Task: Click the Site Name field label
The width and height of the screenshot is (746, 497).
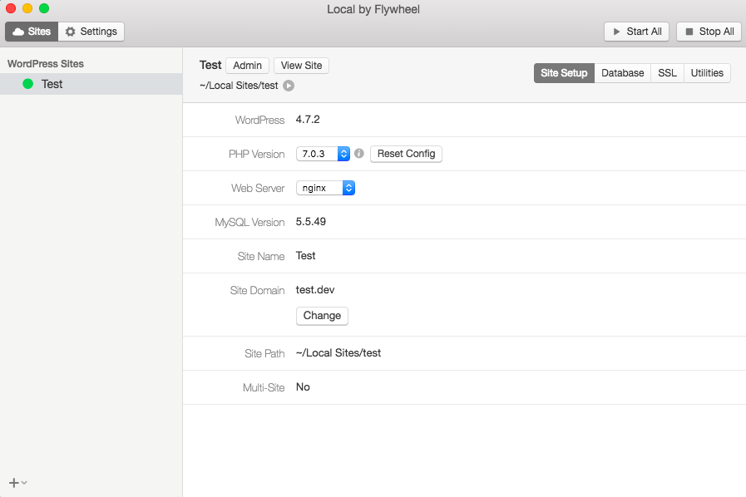Action: coord(261,256)
